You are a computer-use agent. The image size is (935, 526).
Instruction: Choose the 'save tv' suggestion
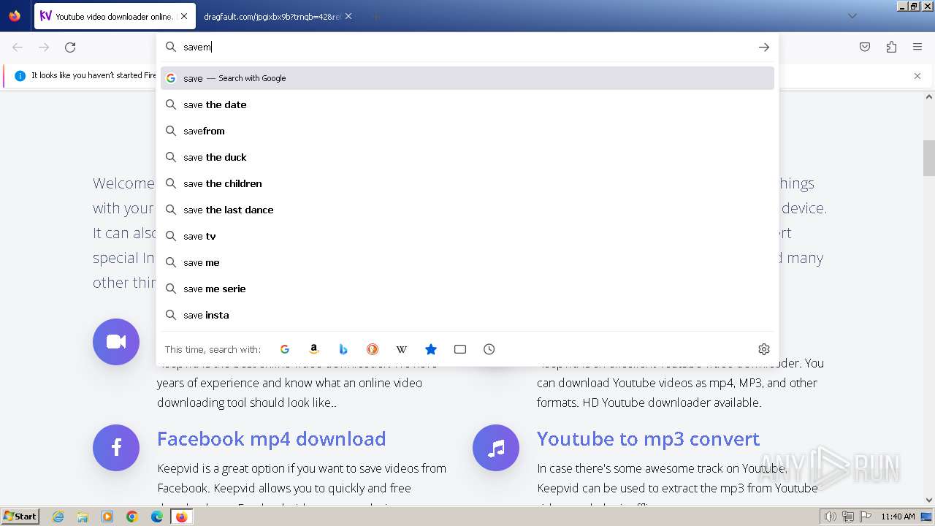tap(467, 236)
